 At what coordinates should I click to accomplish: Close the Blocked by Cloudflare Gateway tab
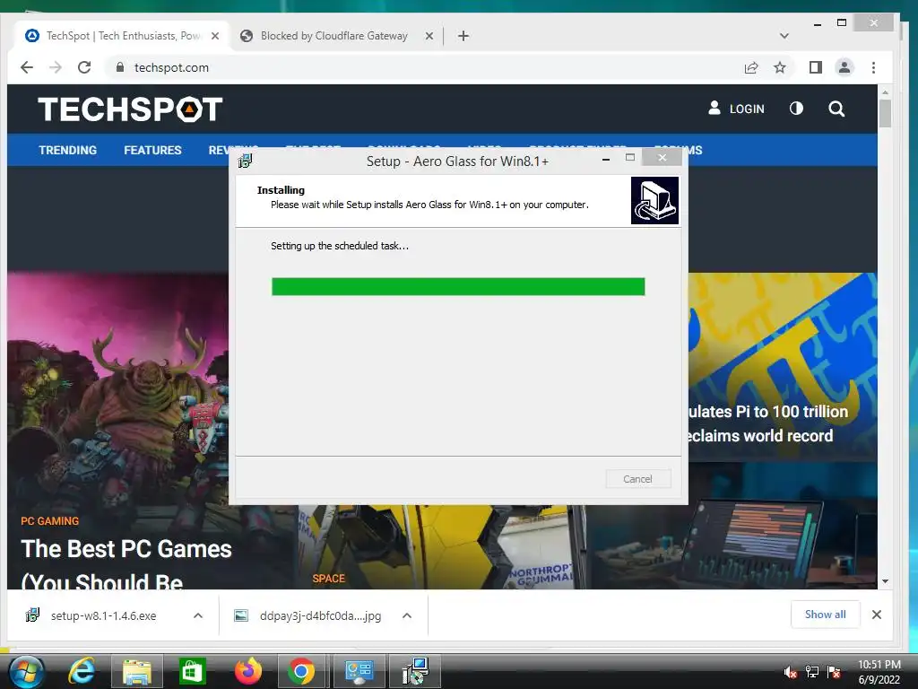click(429, 36)
